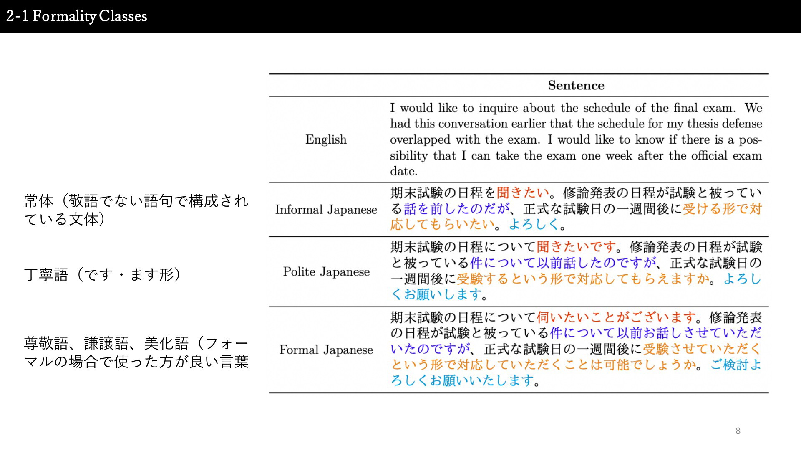
Task: Click the slide page number 8
Action: pyautogui.click(x=738, y=431)
